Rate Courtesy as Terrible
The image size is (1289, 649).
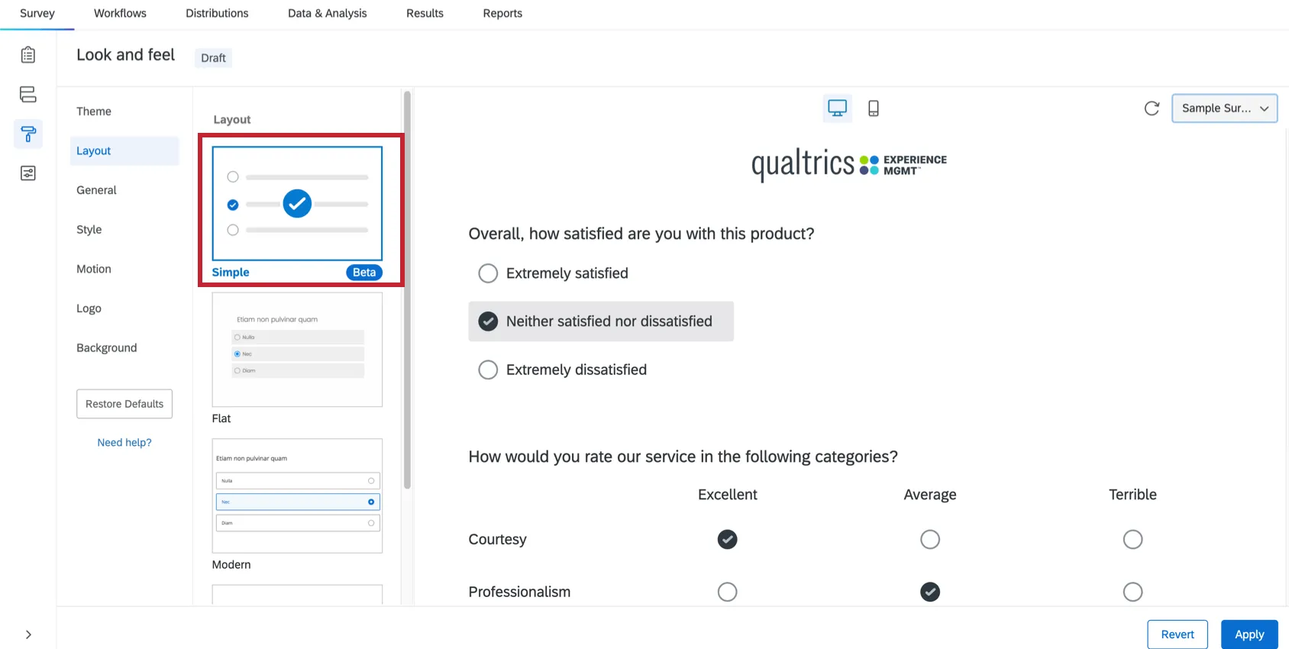click(x=1132, y=539)
